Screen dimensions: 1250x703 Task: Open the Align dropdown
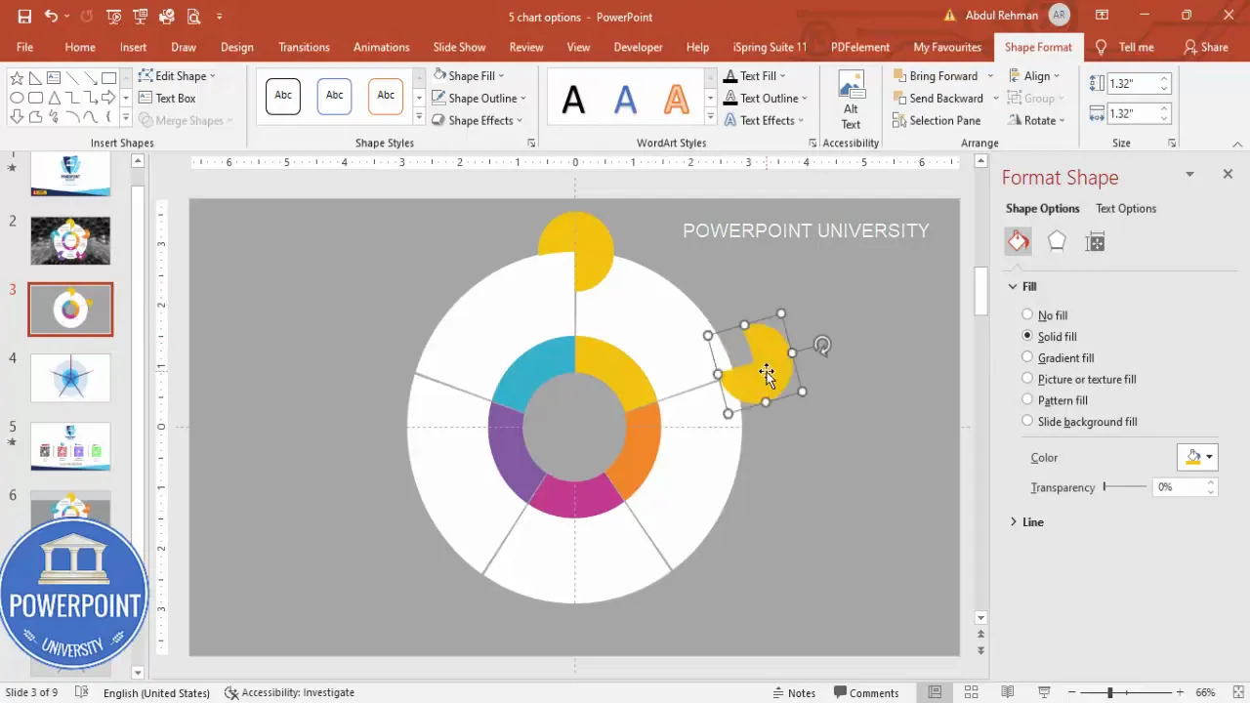1034,75
